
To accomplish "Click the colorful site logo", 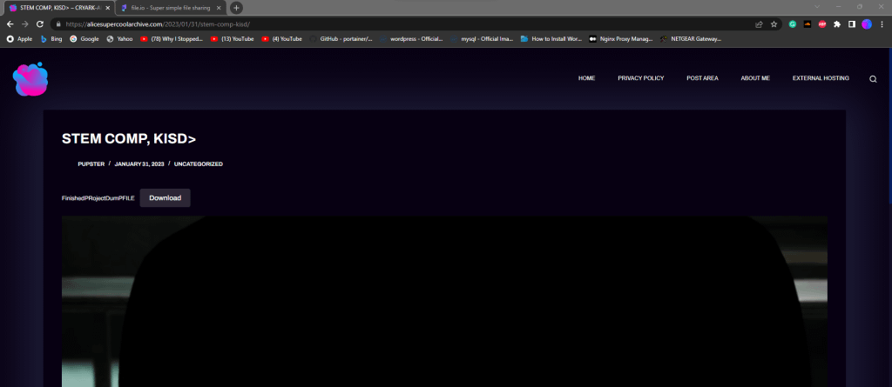I will tap(30, 79).
